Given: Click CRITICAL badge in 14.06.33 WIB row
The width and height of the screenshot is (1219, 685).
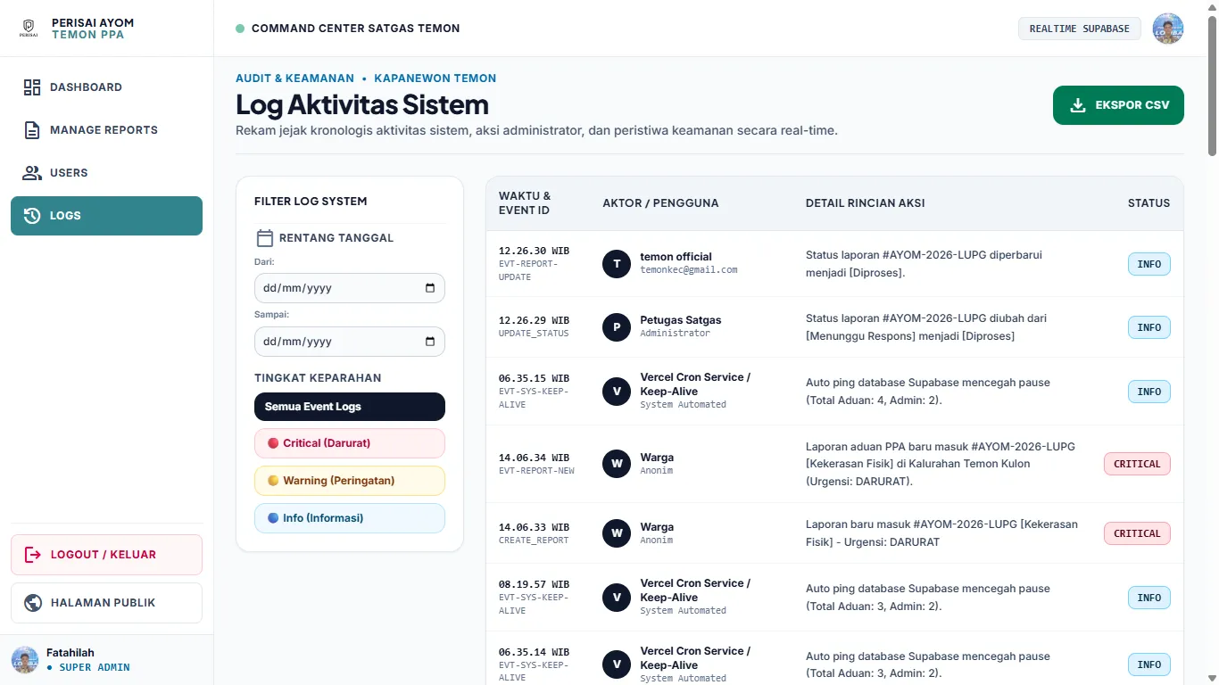Looking at the screenshot, I should [1137, 533].
